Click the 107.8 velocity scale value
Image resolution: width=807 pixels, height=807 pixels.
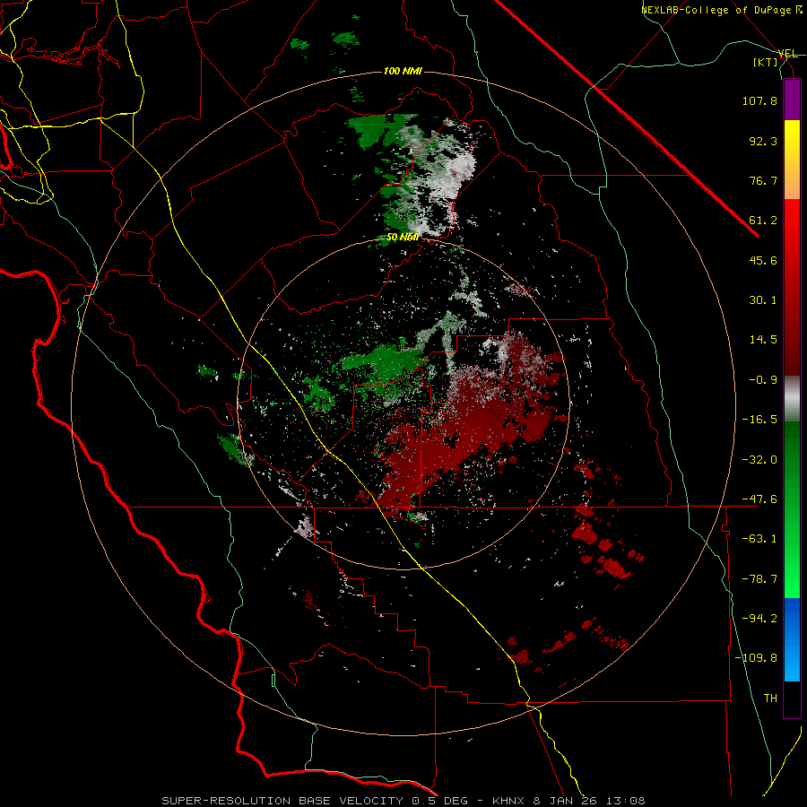tap(759, 100)
